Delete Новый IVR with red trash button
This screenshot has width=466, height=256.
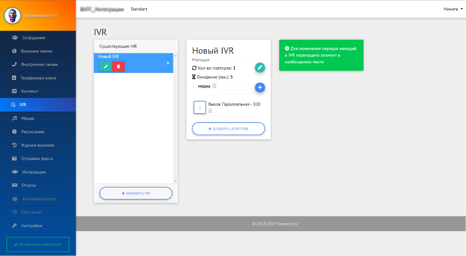(118, 66)
